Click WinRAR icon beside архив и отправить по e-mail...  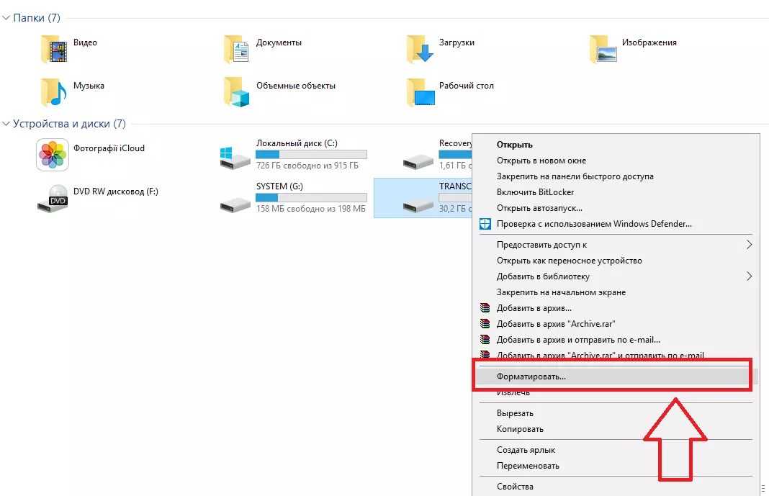coord(485,340)
